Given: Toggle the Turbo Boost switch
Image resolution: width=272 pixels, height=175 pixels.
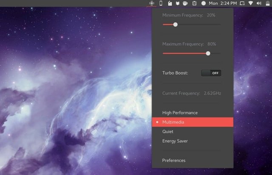Looking at the screenshot, I should pos(211,73).
